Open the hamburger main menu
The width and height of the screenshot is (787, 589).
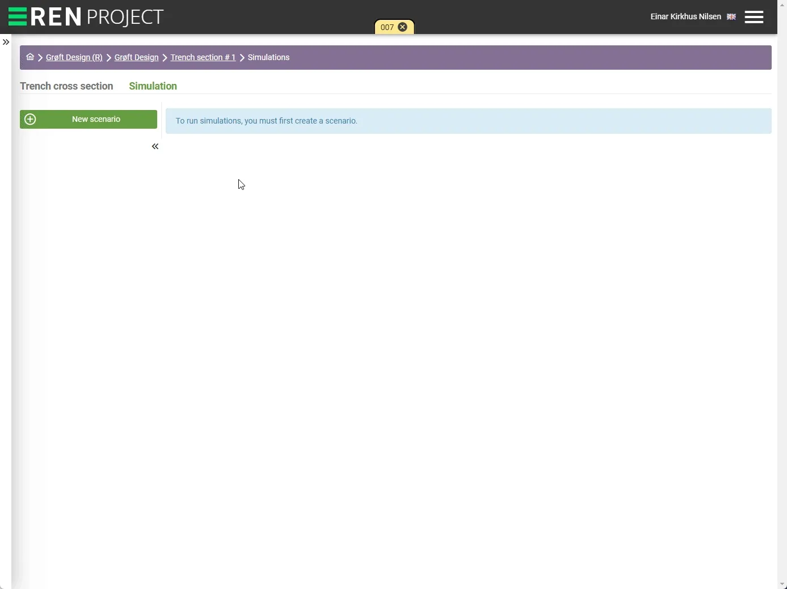click(x=754, y=17)
